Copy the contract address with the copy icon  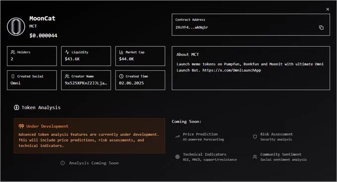[321, 27]
